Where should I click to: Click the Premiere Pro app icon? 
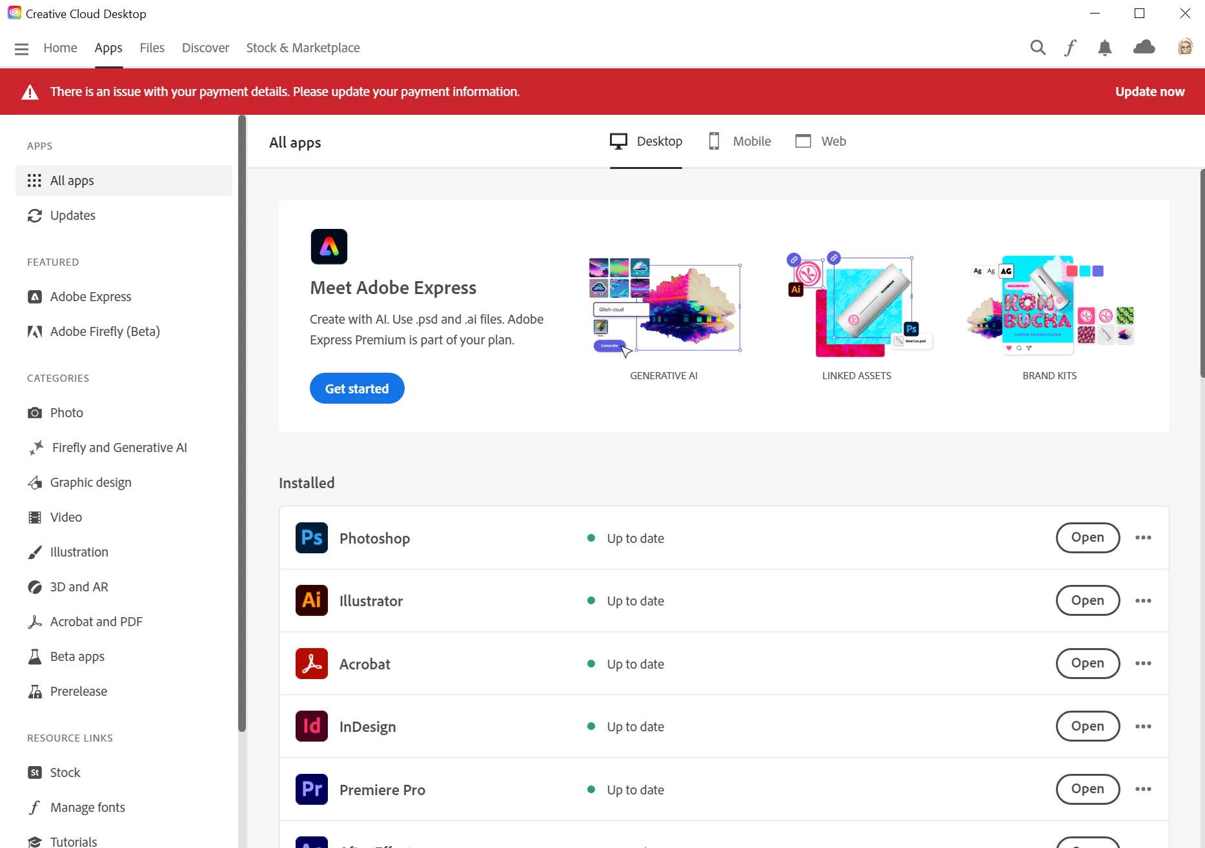click(312, 789)
